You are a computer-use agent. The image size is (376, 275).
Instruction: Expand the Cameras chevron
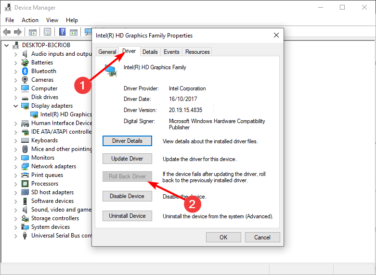[15, 80]
